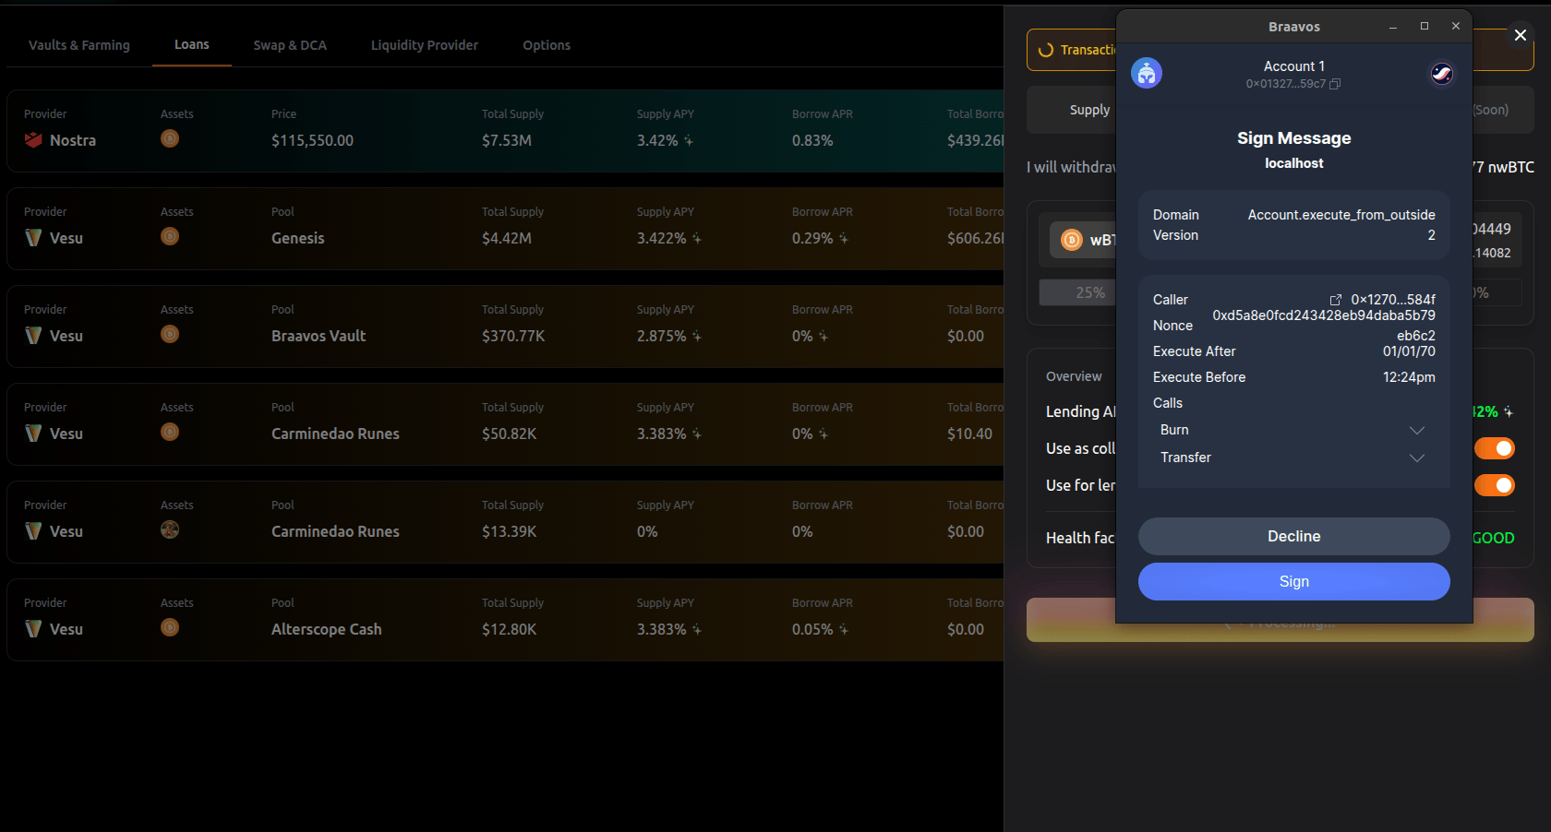This screenshot has width=1551, height=832.
Task: Click the asset coin icon in Genesis row
Action: pyautogui.click(x=170, y=236)
